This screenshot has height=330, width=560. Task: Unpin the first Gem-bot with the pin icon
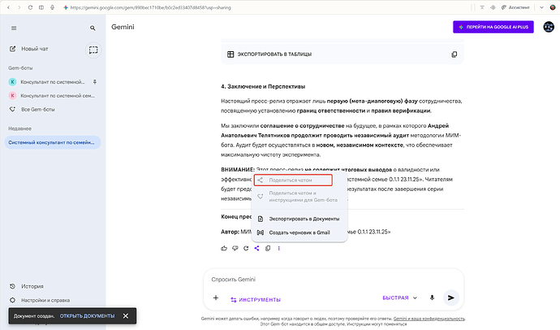pyautogui.click(x=95, y=82)
